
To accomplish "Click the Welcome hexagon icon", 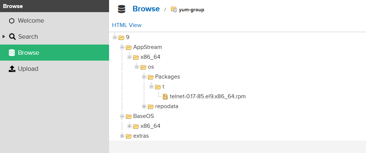I will [x=12, y=21].
